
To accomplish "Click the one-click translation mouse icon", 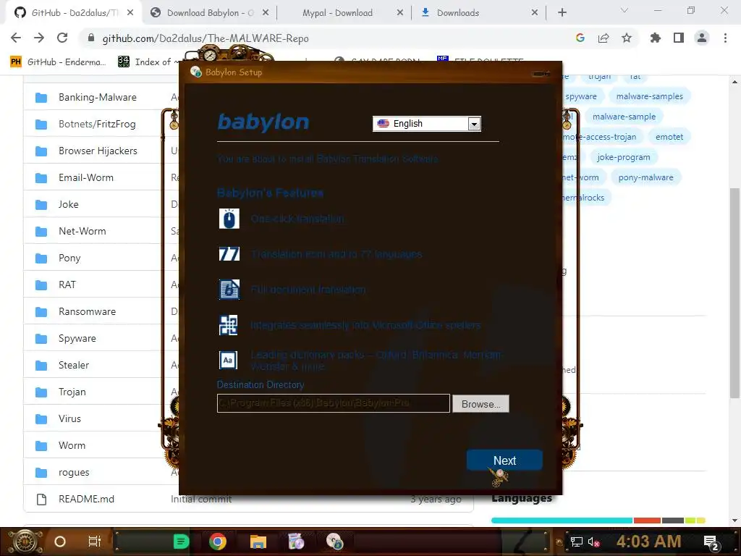I will coord(229,219).
